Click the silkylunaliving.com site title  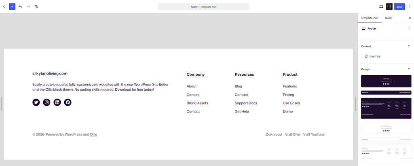coord(50,73)
